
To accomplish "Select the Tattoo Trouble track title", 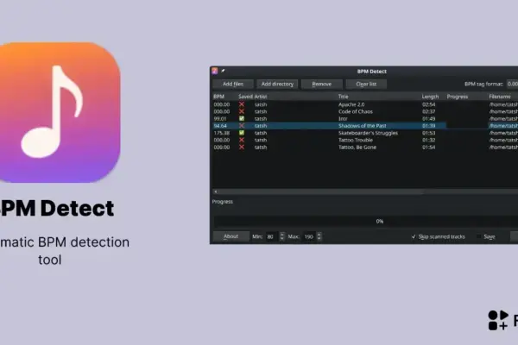I will [356, 140].
